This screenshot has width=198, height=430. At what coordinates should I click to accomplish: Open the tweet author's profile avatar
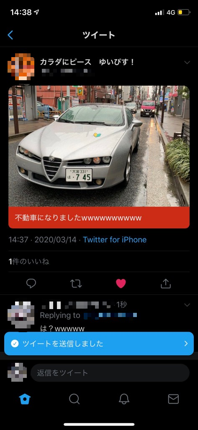(x=21, y=67)
